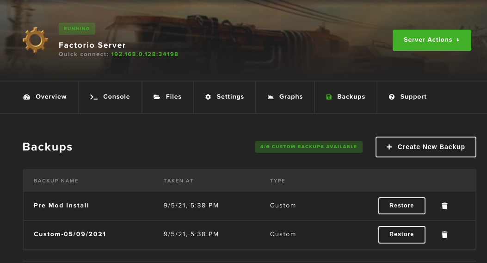Viewport: 487px width, 263px height.
Task: Click the green Backups save-disk icon
Action: [329, 97]
